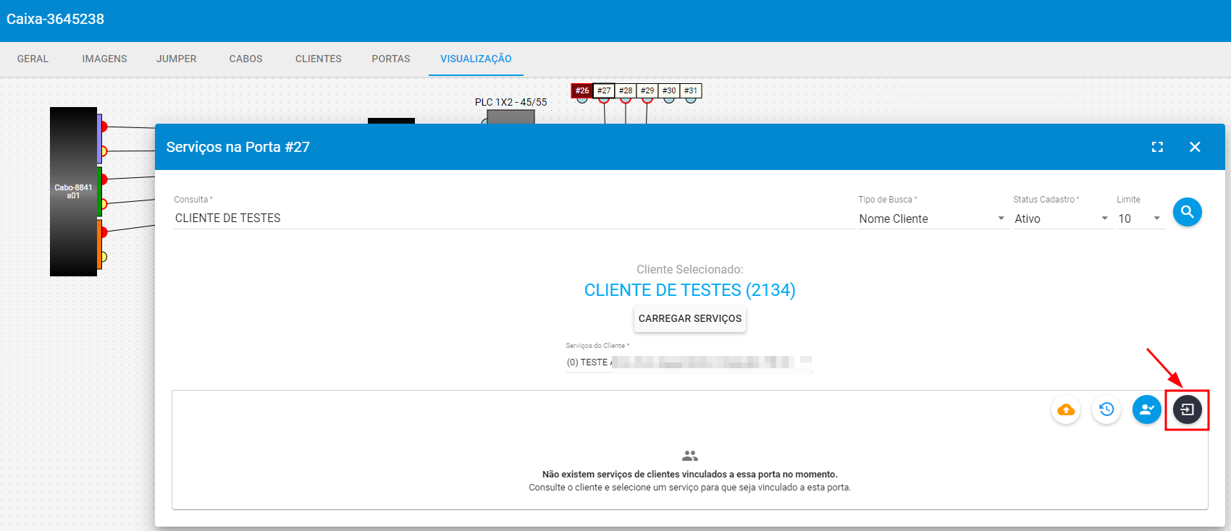The width and height of the screenshot is (1231, 531).
Task: Click the dark login arrow icon button
Action: pos(1188,410)
